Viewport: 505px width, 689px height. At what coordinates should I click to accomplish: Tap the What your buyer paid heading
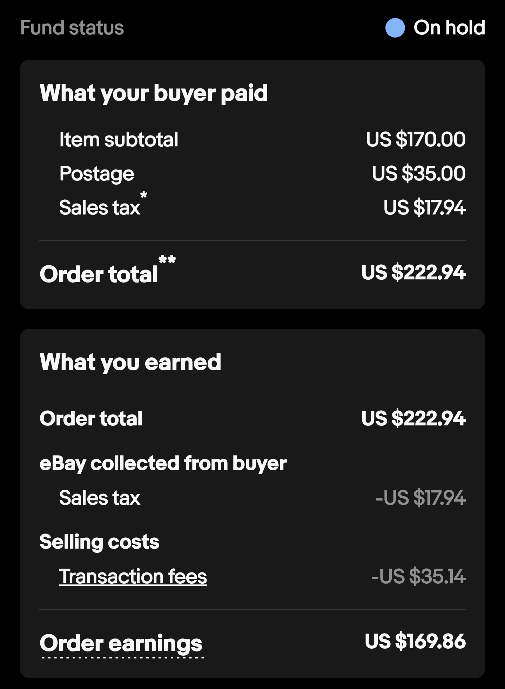point(154,93)
